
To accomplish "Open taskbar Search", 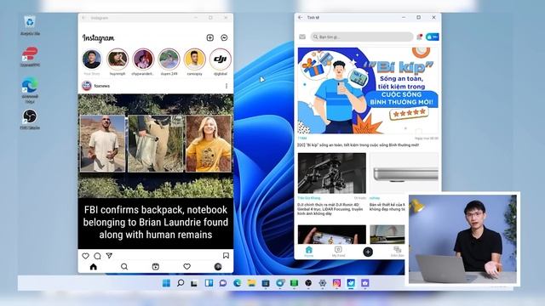I will [181, 283].
